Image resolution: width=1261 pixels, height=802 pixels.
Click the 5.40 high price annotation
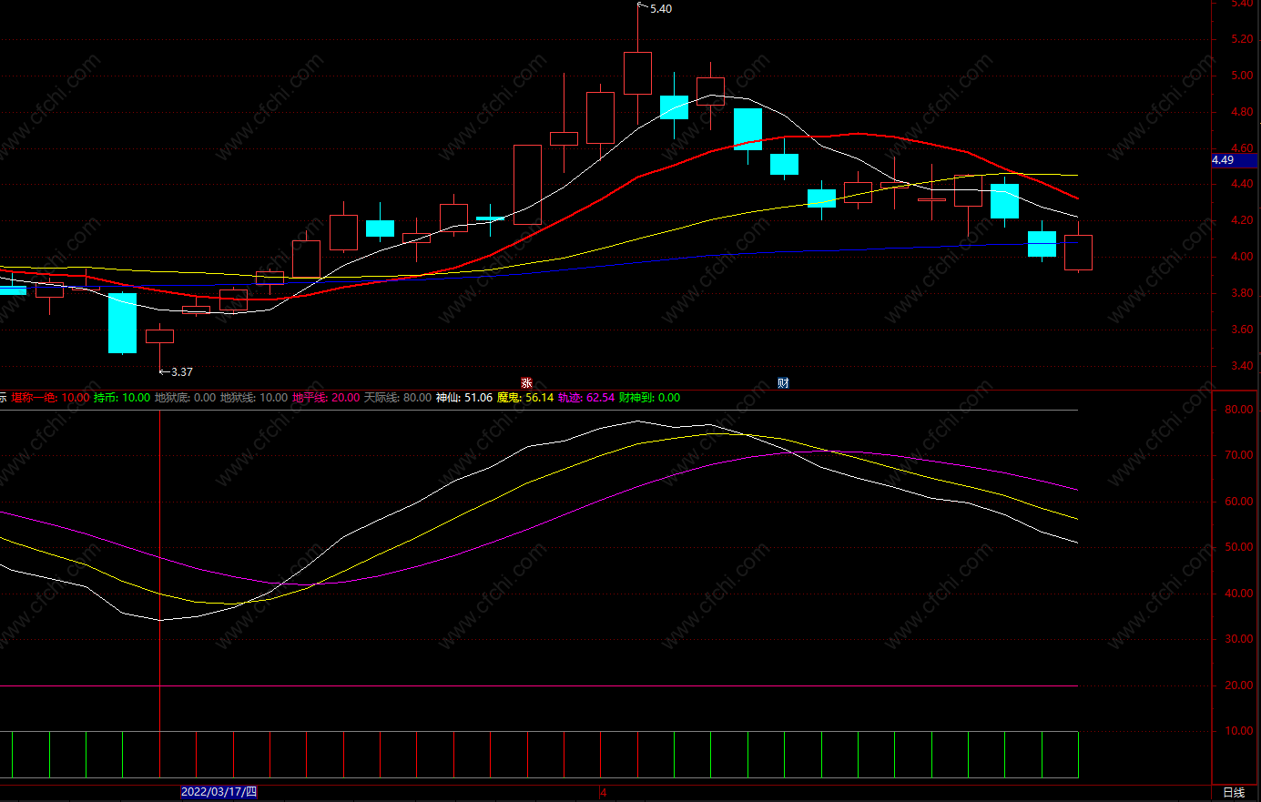pos(661,9)
